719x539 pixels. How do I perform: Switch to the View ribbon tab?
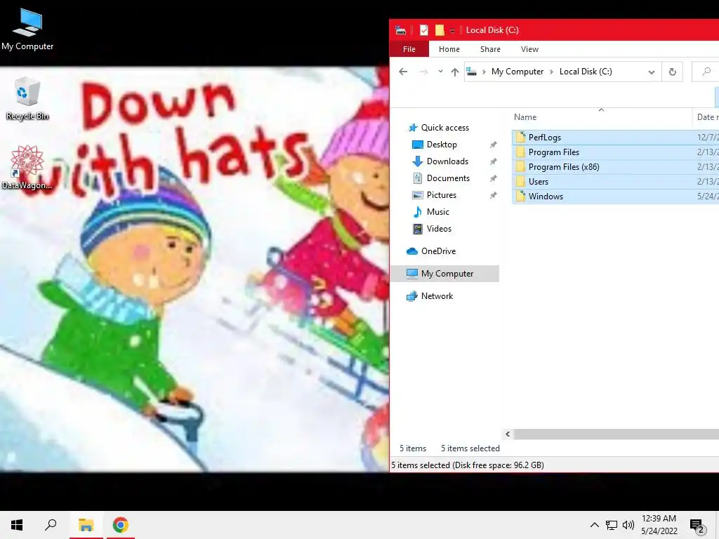[529, 49]
